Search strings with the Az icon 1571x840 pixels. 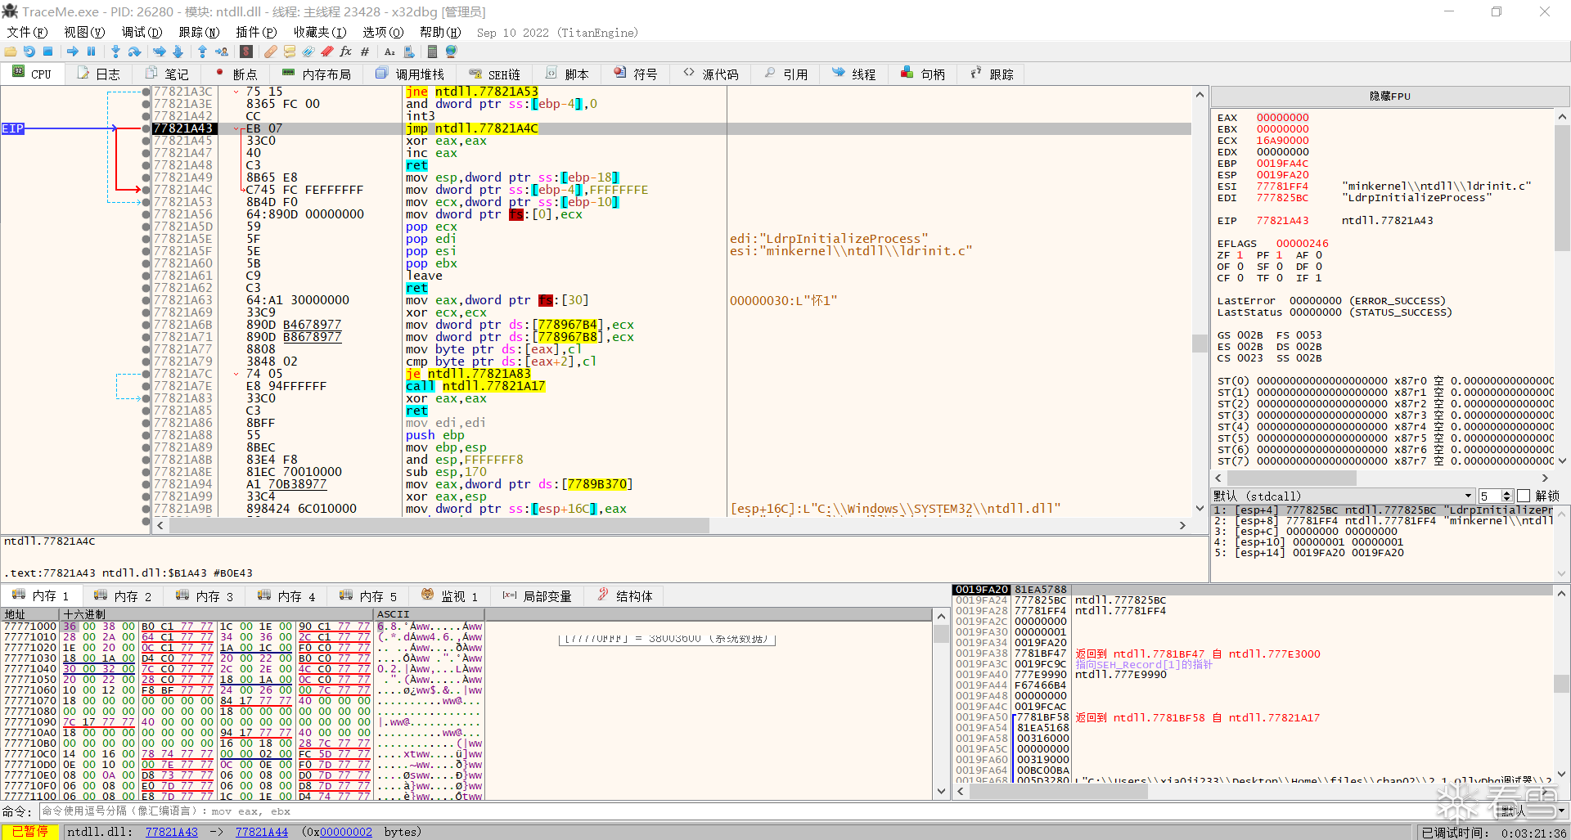pos(389,52)
